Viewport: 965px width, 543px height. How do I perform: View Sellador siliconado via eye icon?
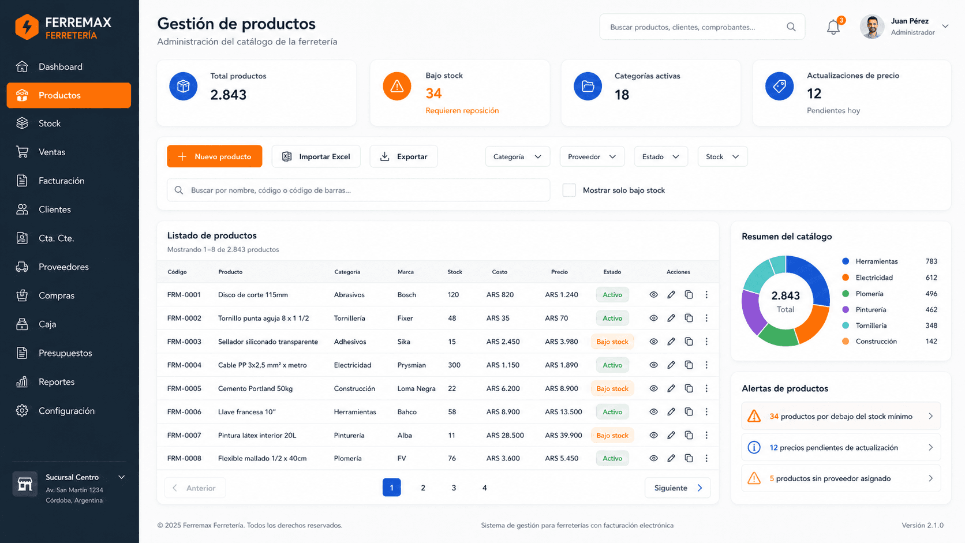click(653, 342)
